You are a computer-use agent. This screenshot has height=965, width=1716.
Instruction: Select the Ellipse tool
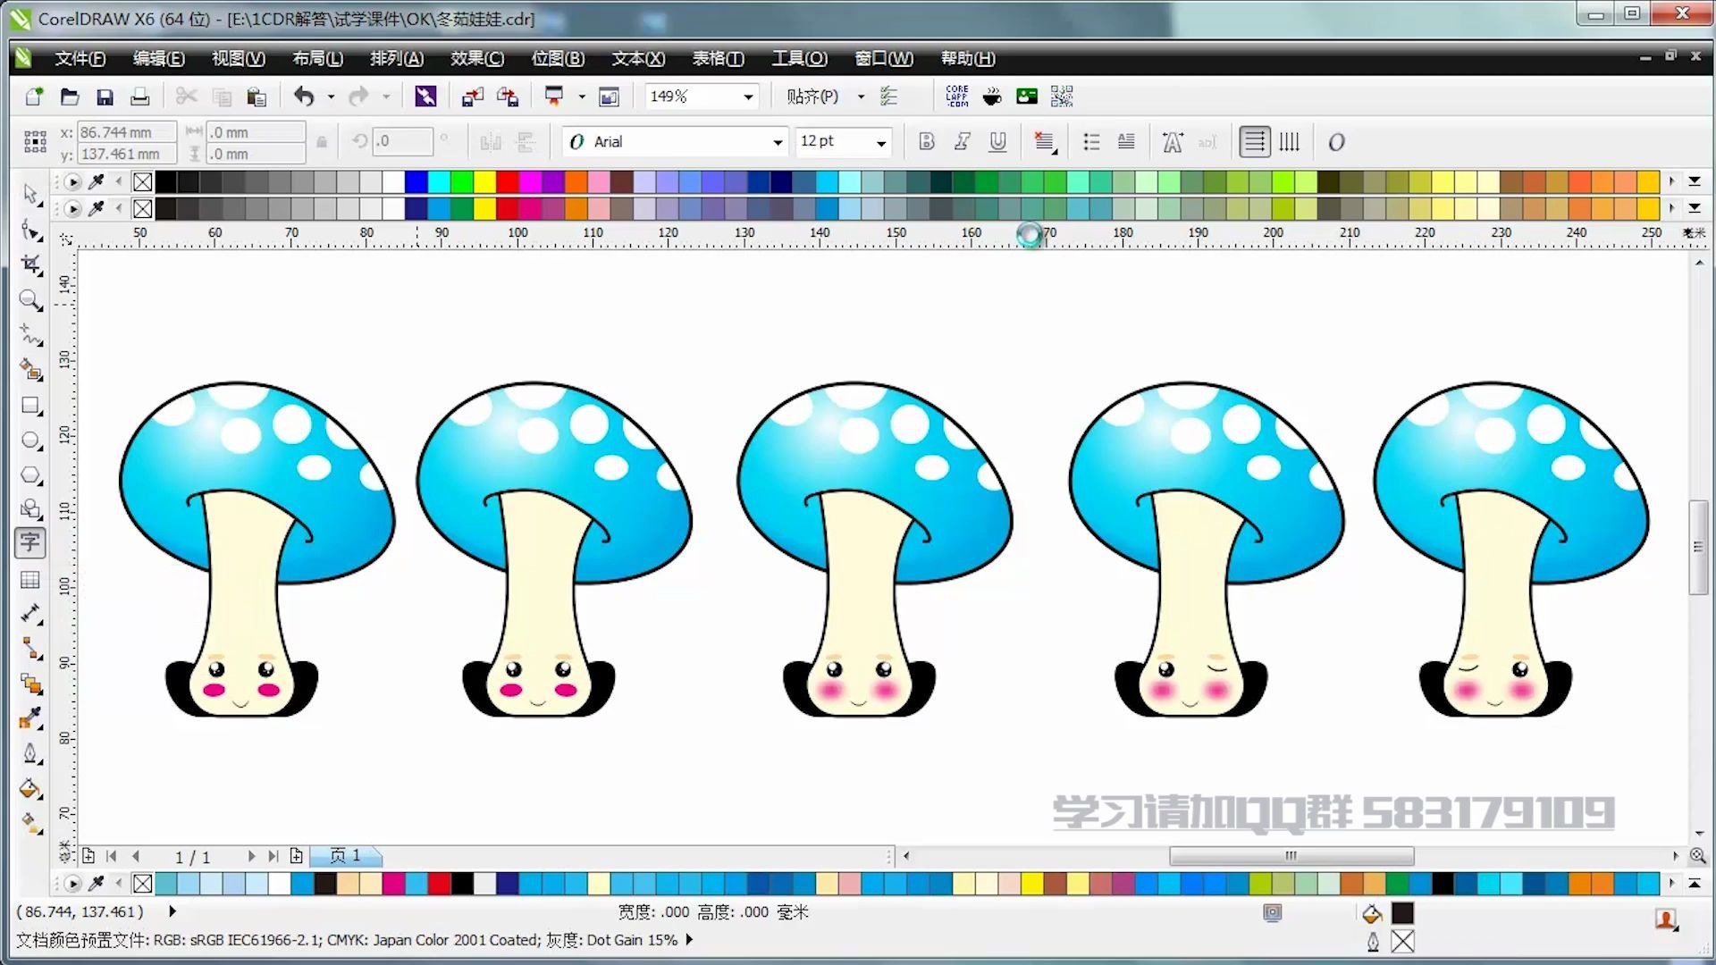pyautogui.click(x=31, y=441)
